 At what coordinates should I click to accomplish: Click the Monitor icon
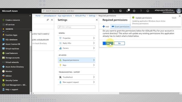[3, 71]
